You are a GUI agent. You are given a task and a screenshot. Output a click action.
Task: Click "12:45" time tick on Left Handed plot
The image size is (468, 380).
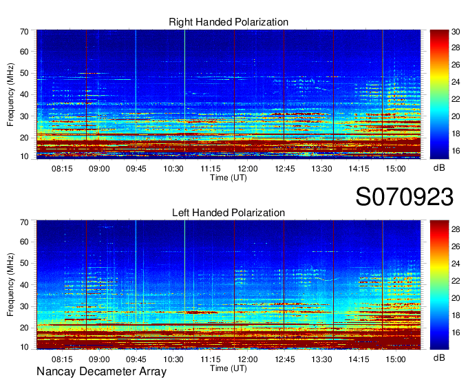tap(285, 359)
